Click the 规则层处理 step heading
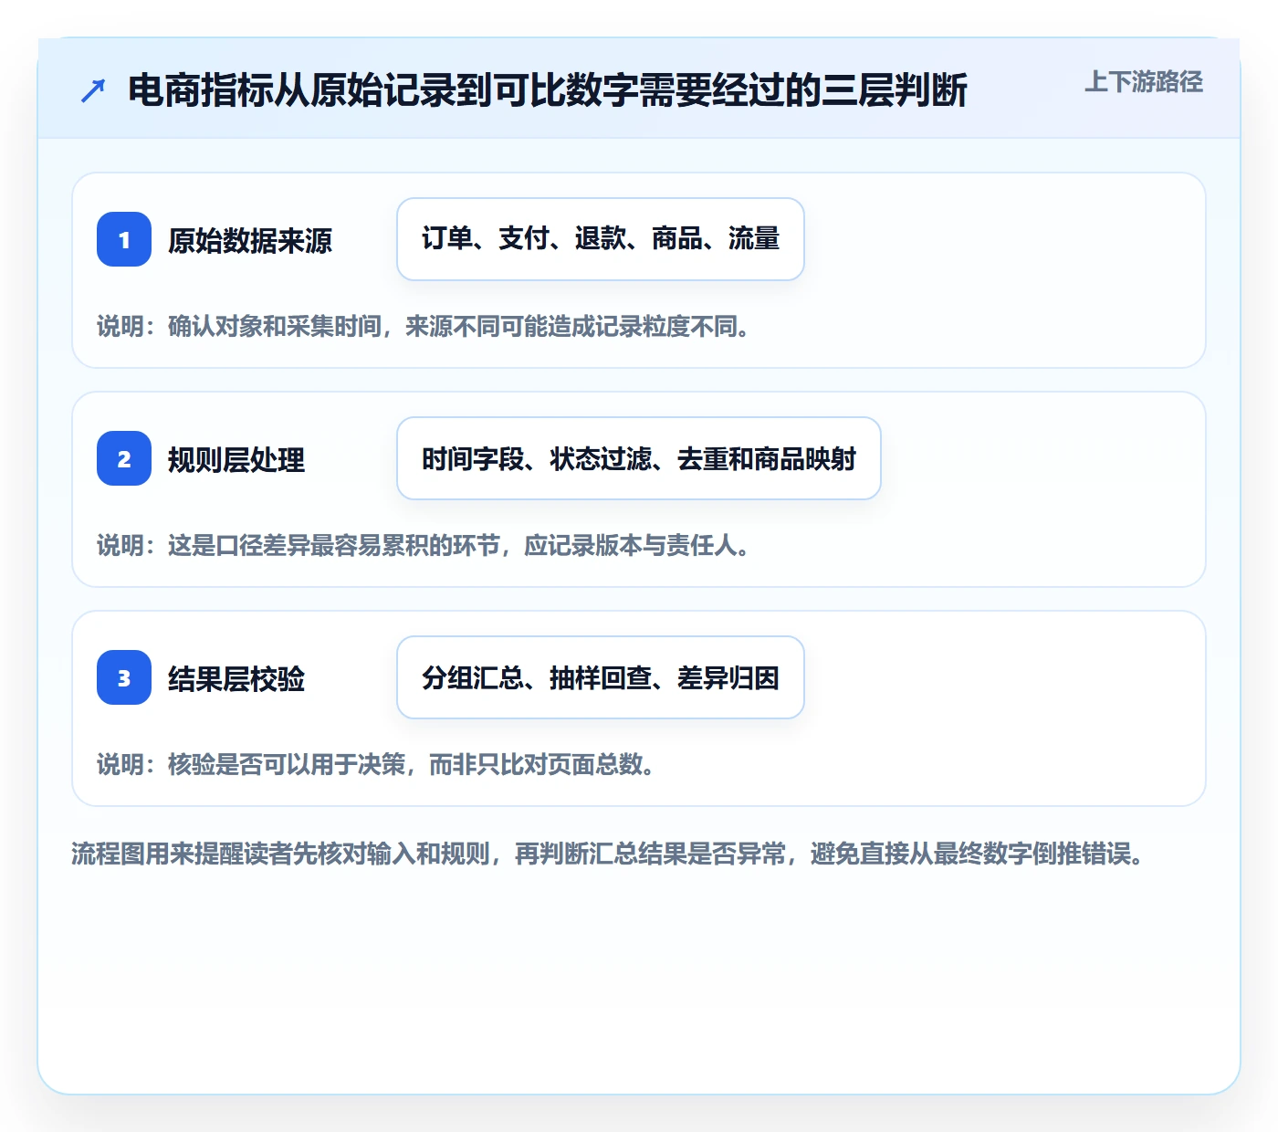This screenshot has width=1278, height=1132. point(236,459)
